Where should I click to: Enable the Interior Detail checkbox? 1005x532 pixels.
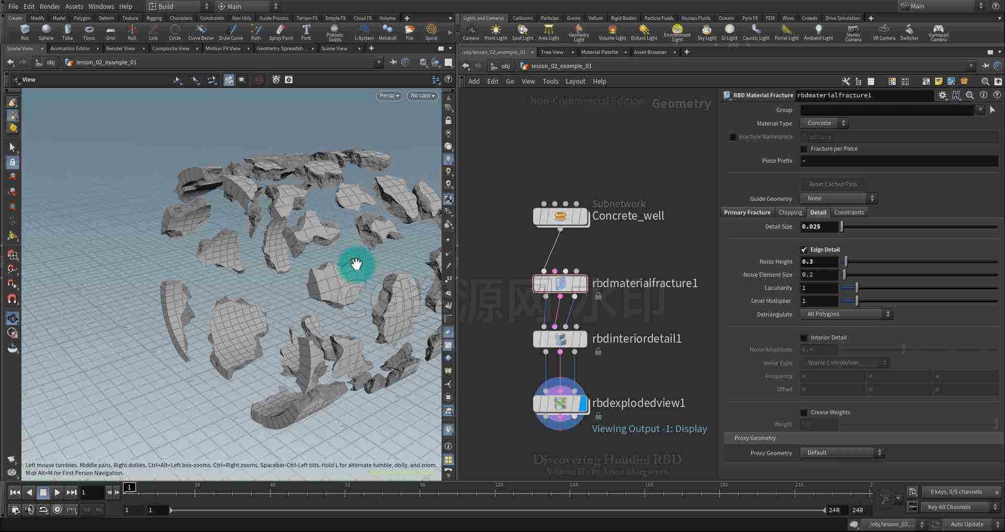click(804, 337)
